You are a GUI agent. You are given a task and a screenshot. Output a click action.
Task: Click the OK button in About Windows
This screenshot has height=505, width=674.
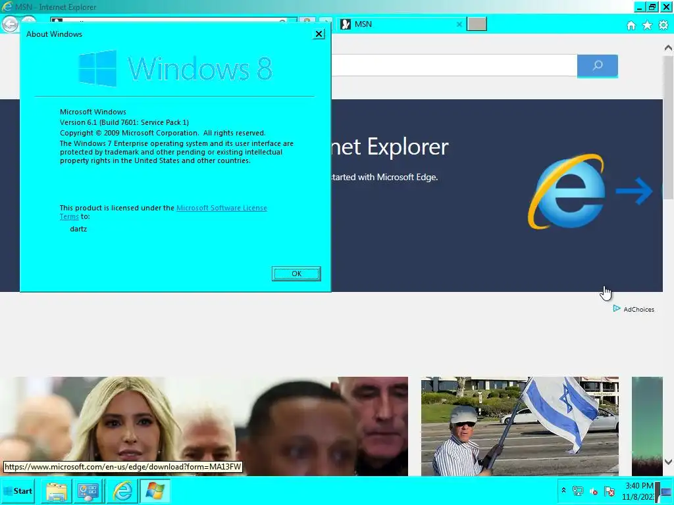[x=296, y=274]
